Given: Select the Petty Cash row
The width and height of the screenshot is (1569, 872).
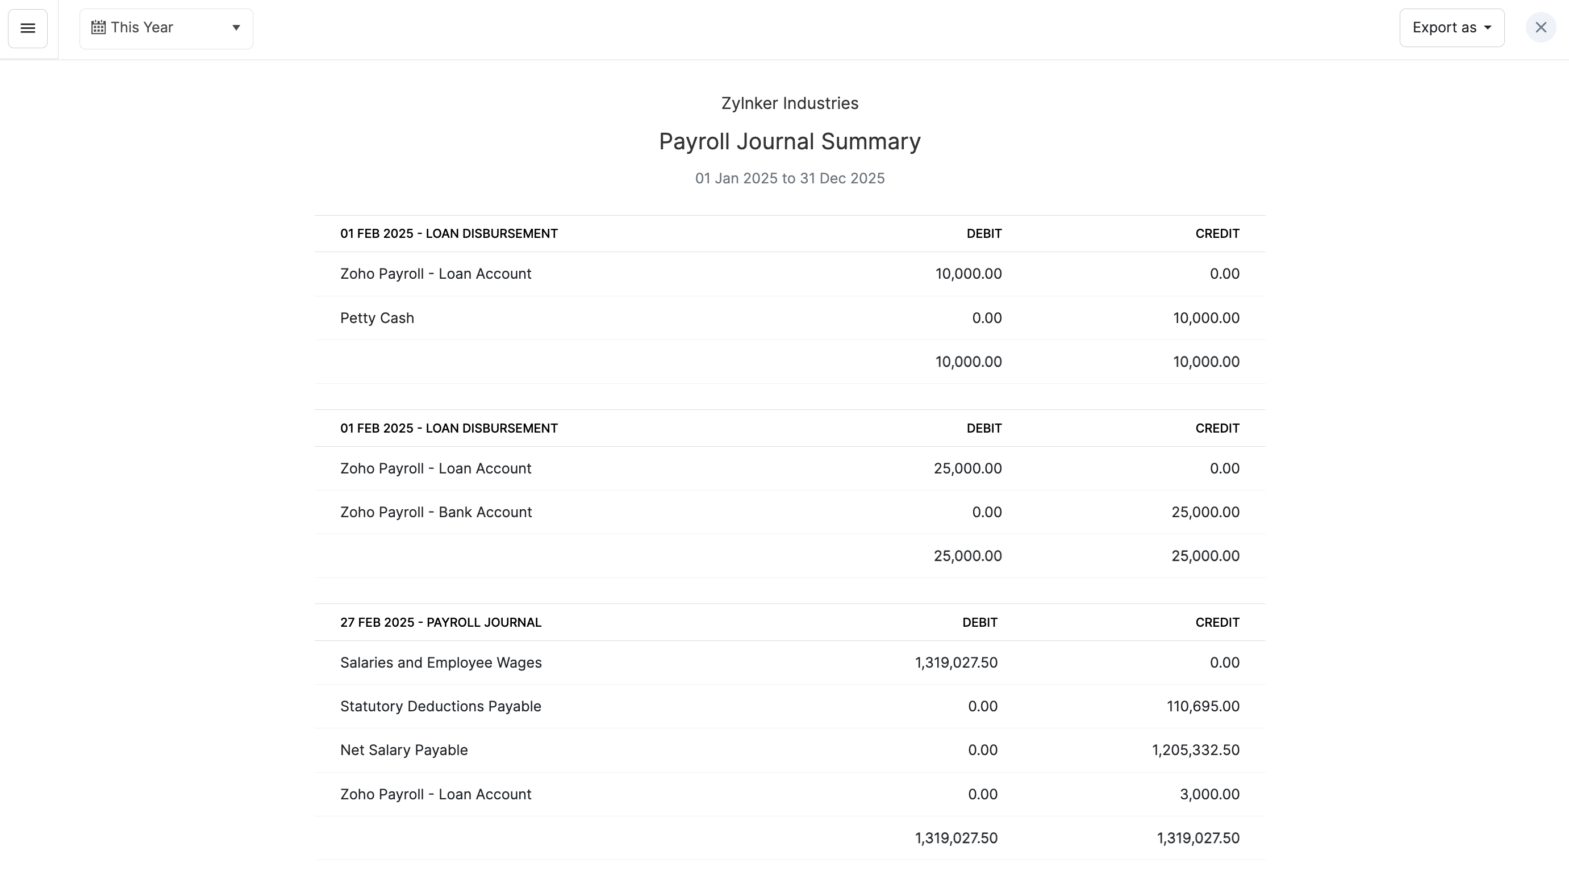Looking at the screenshot, I should pos(377,318).
